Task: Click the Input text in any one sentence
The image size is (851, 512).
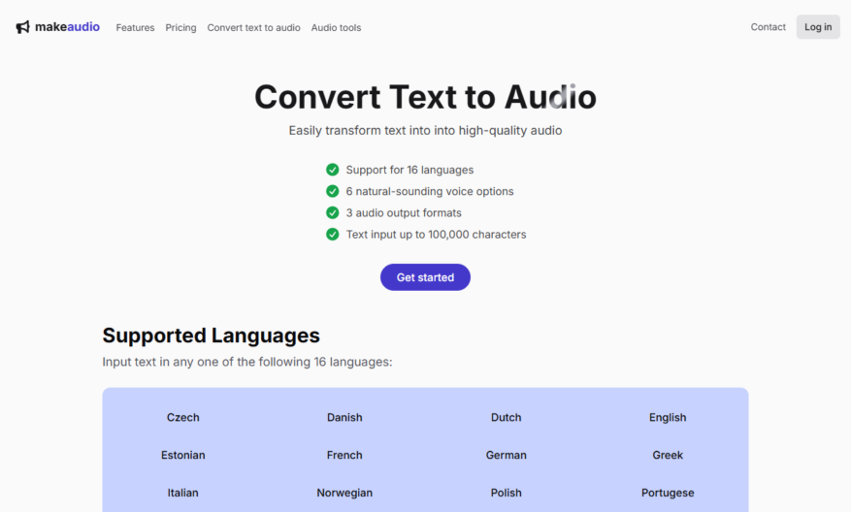Action: (x=247, y=362)
